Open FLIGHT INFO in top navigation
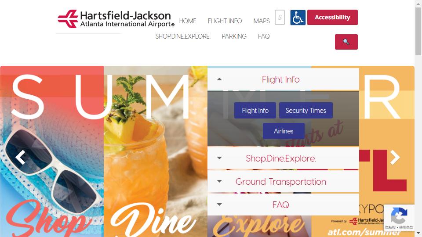 [x=225, y=21]
